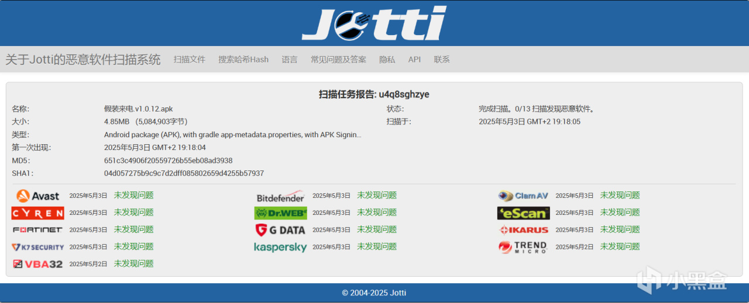Select the Android package type description
Screen dimensions: 749x303
[233, 134]
